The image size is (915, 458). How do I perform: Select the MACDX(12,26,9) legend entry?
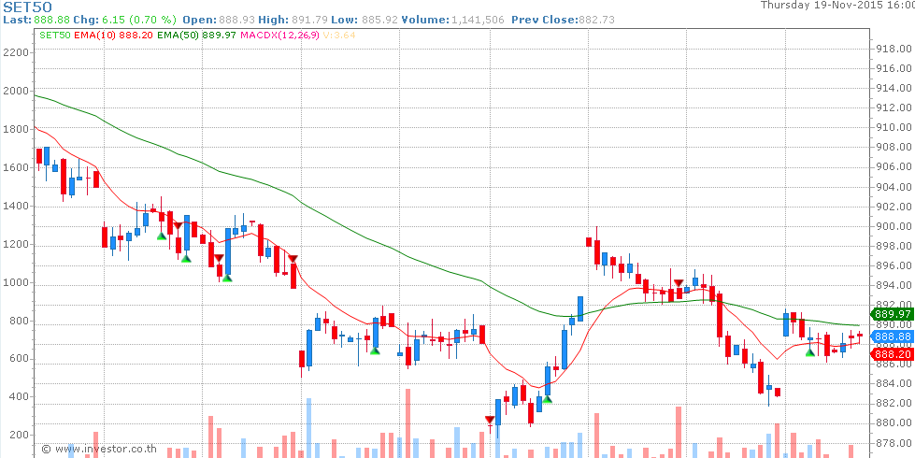[279, 35]
